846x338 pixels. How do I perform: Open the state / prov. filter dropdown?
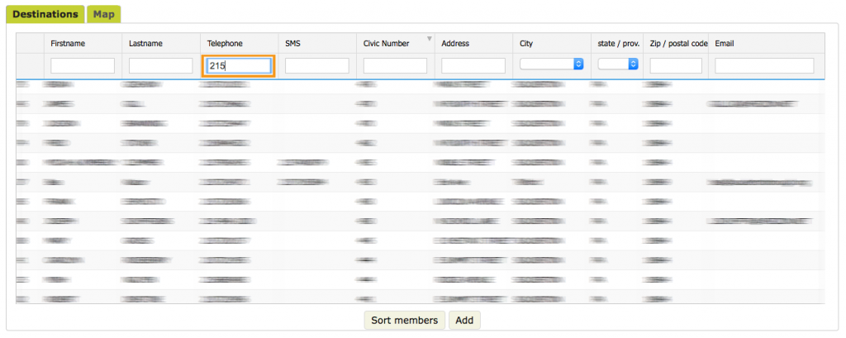tap(618, 64)
